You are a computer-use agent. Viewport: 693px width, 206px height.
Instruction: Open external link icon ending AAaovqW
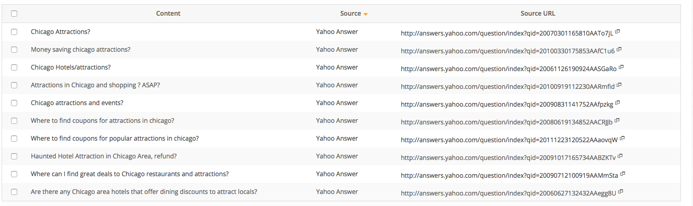(x=622, y=139)
